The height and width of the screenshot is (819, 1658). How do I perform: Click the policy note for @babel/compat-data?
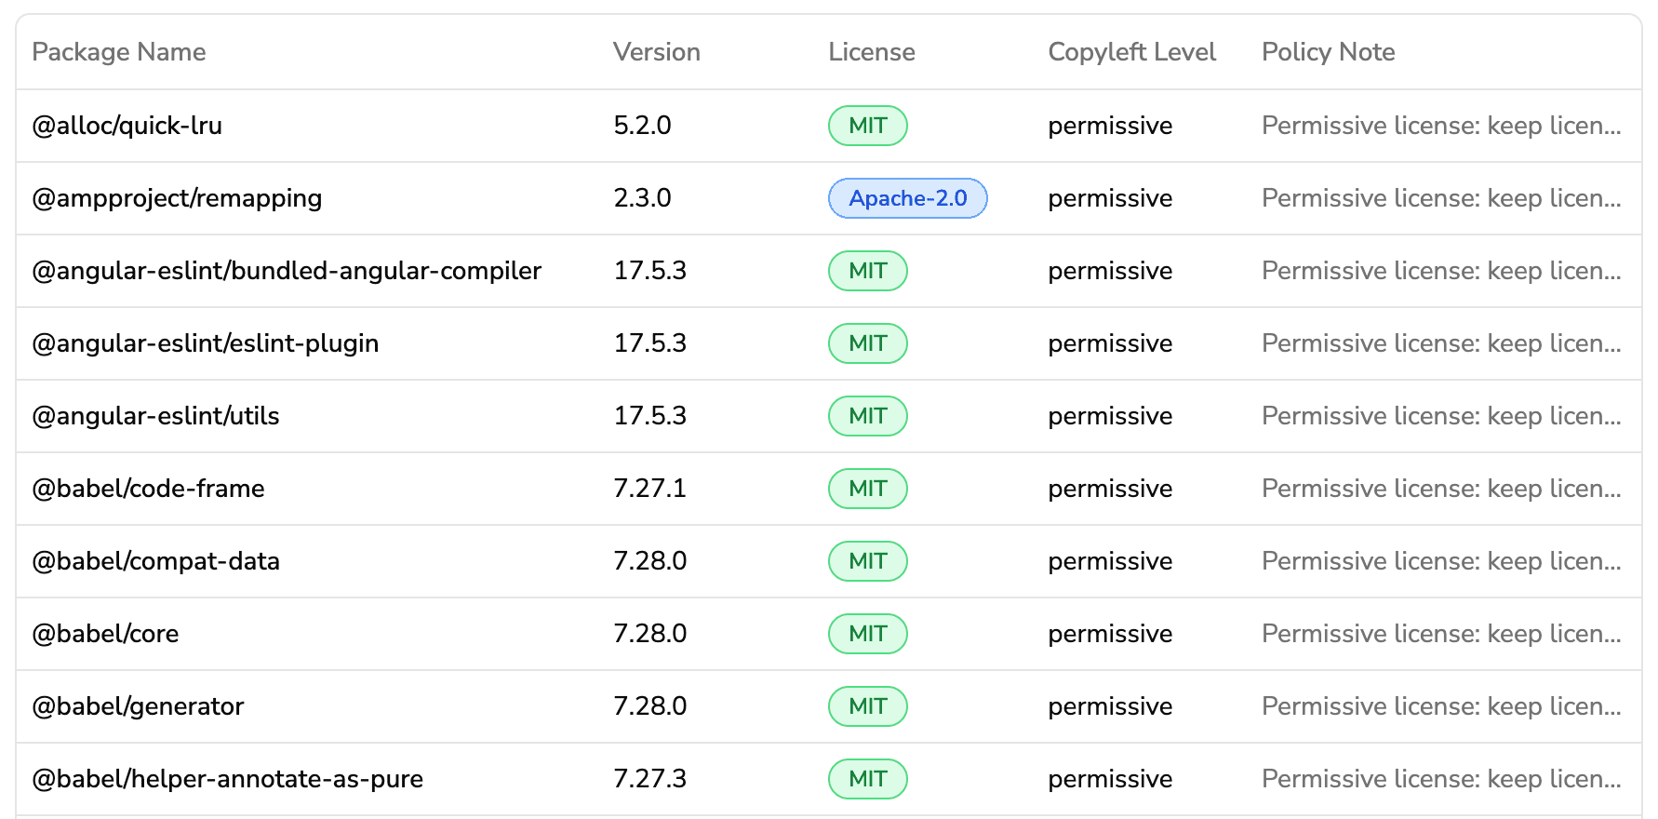(x=1441, y=561)
